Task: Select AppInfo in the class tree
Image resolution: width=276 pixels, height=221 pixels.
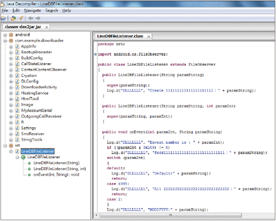Action: click(x=29, y=47)
